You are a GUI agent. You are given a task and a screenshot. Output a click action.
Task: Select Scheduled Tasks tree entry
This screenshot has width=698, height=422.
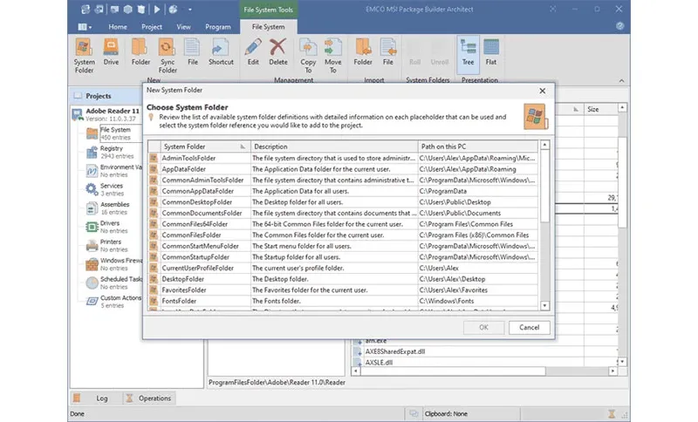click(114, 282)
